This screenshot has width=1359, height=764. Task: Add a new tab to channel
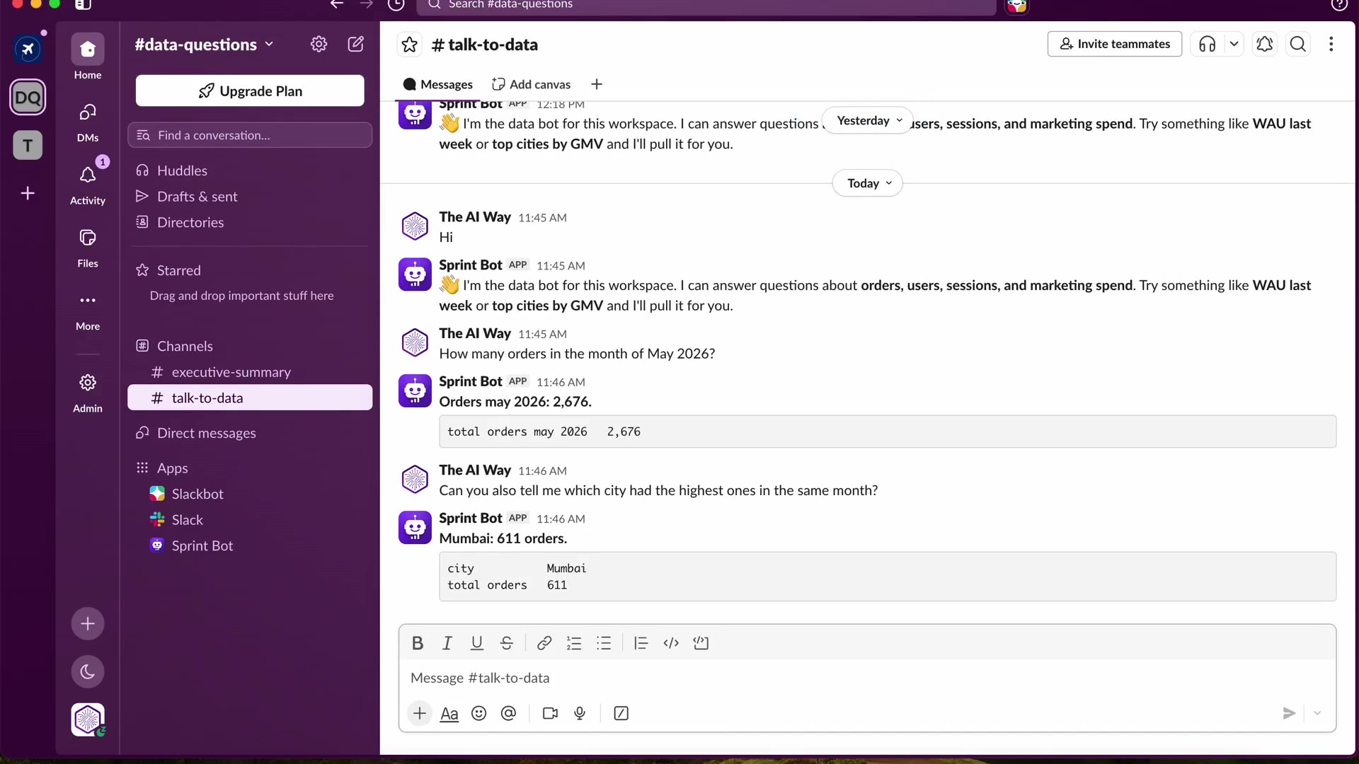coord(597,84)
